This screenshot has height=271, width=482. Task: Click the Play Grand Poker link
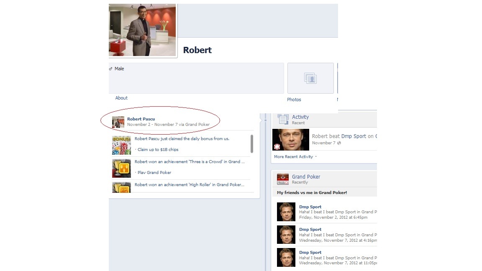click(x=154, y=172)
